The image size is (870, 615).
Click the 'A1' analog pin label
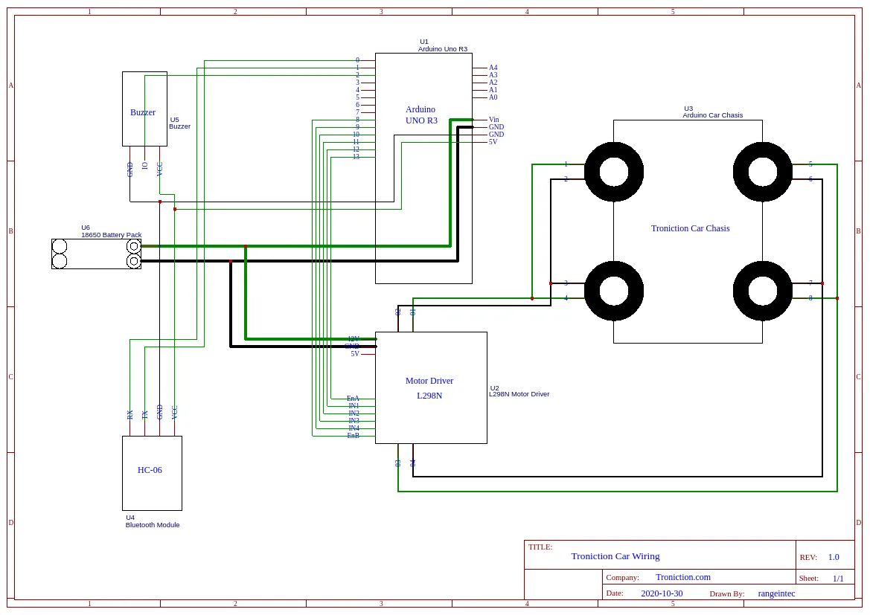coord(493,90)
